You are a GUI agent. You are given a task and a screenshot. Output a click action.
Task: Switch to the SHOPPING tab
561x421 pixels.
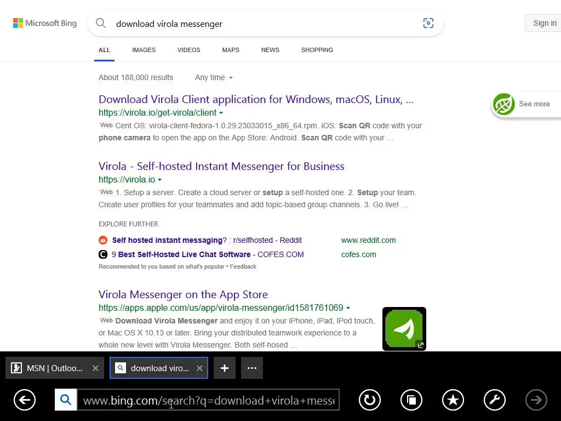pos(317,50)
